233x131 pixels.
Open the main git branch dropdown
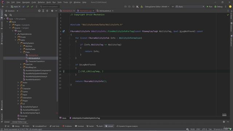[x=15, y=7]
